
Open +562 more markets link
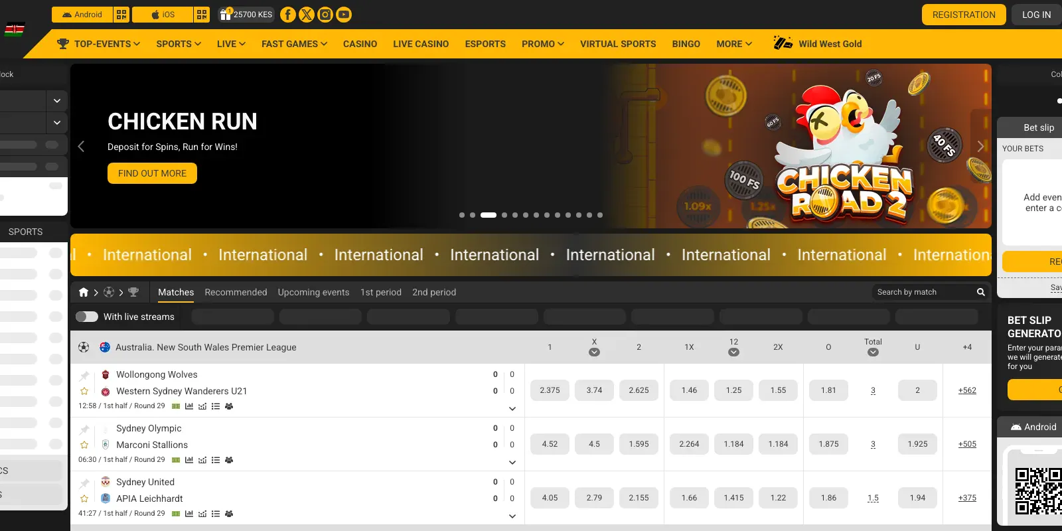coord(967,390)
